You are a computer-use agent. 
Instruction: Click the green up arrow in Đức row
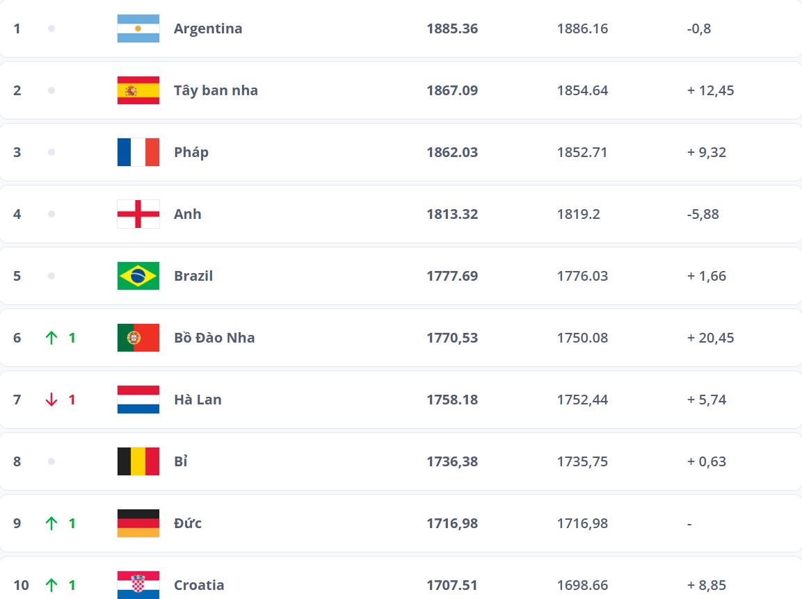[x=51, y=523]
